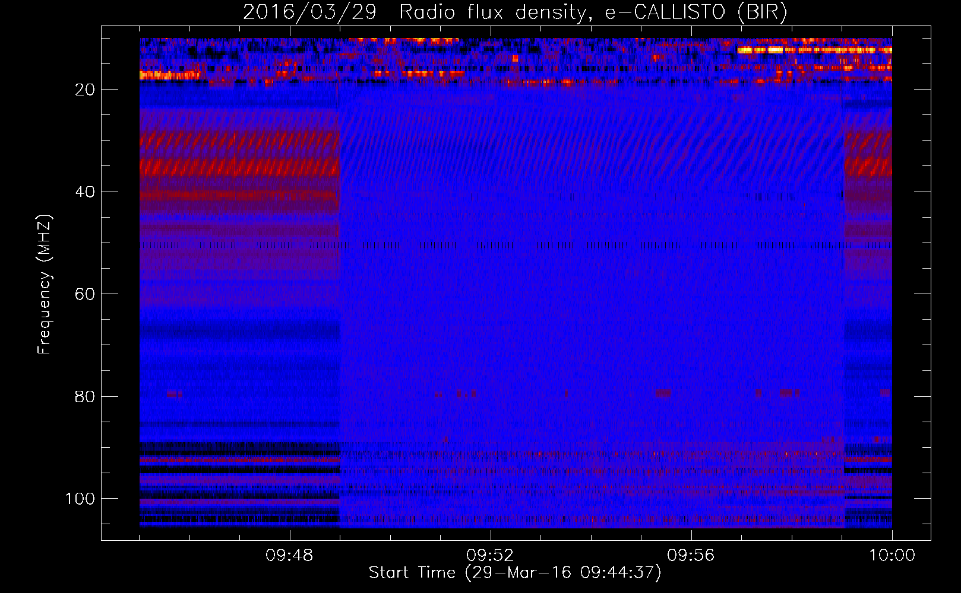The image size is (961, 593).
Task: Click the 09:48 time tick label
Action: tap(289, 556)
